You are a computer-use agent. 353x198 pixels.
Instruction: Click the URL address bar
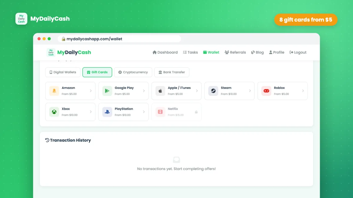click(119, 39)
